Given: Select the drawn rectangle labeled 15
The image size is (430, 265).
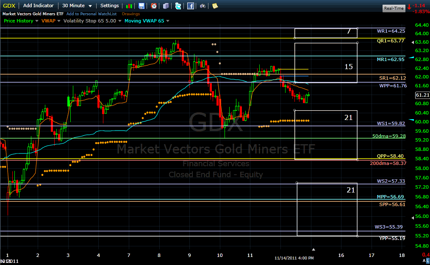Looking at the screenshot, I should point(326,63).
